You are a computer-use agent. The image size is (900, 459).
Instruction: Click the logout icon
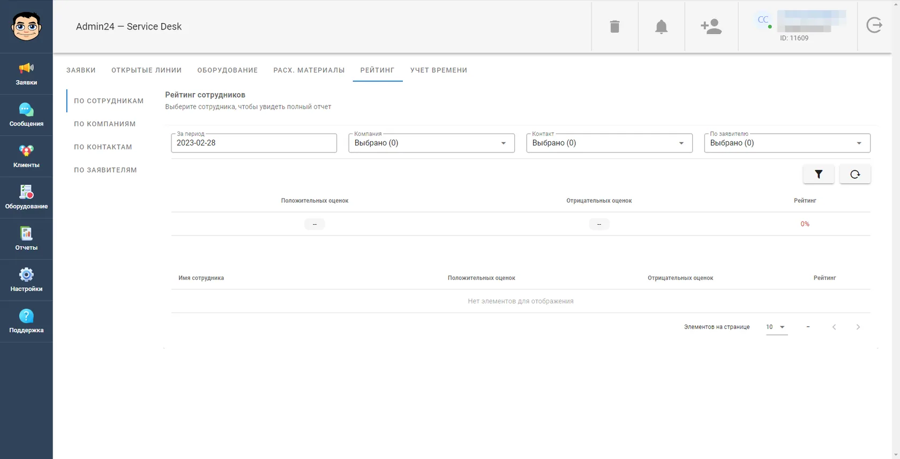pos(874,25)
